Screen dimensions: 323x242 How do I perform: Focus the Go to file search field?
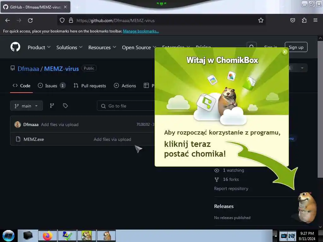coord(126,106)
